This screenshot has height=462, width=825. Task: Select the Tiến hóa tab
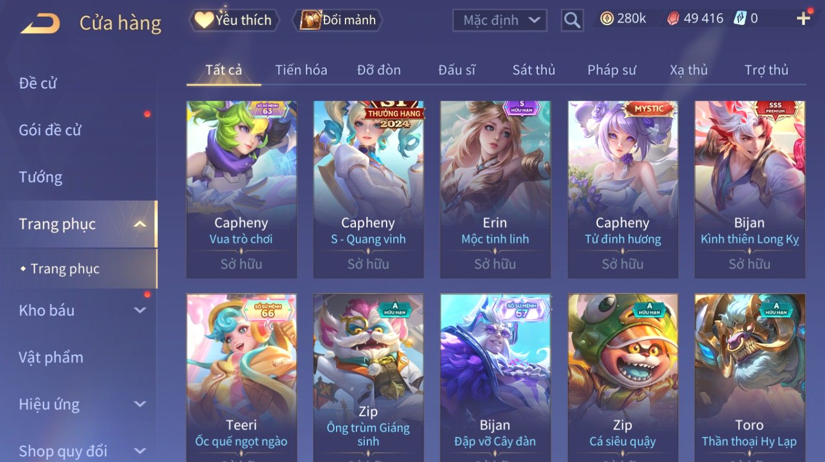301,70
